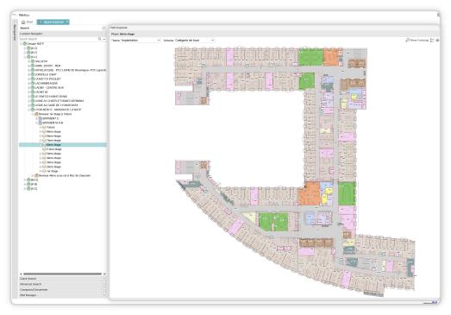Select the highlighted 6ème étage floor
The height and width of the screenshot is (315, 451).
(63, 145)
